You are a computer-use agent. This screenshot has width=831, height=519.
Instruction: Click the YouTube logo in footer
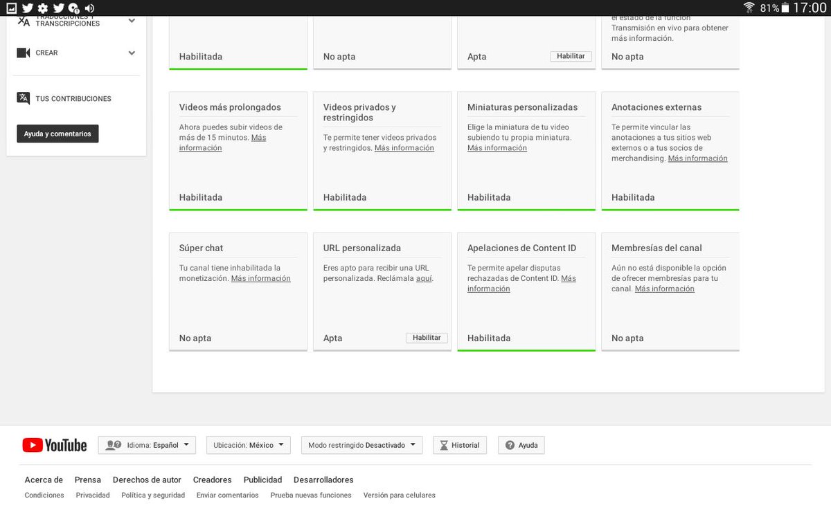tap(55, 445)
